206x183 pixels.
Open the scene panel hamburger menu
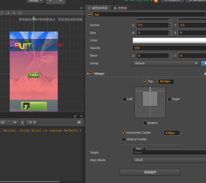[x=81, y=8]
